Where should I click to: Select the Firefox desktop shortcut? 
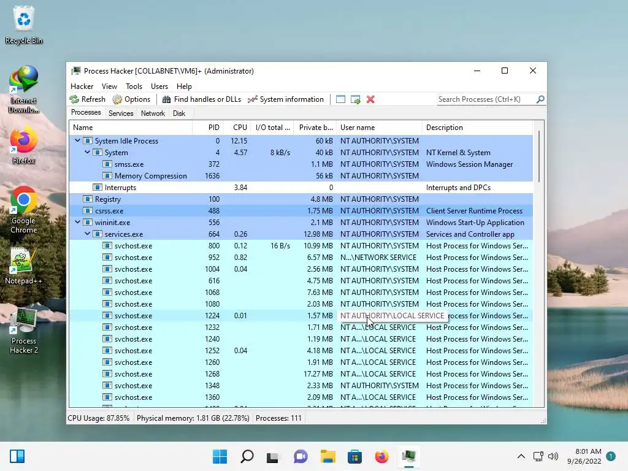(24, 146)
